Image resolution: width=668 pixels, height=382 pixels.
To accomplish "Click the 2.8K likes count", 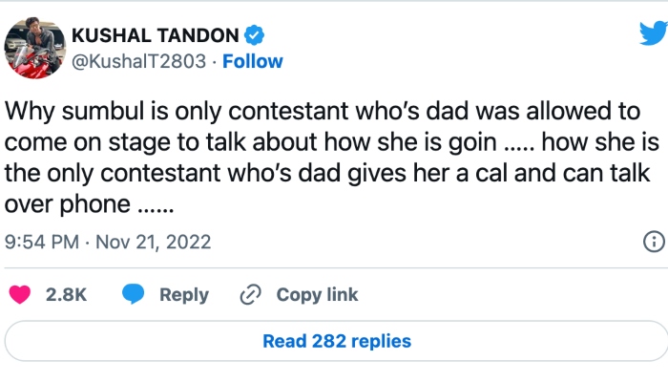I will tap(66, 294).
